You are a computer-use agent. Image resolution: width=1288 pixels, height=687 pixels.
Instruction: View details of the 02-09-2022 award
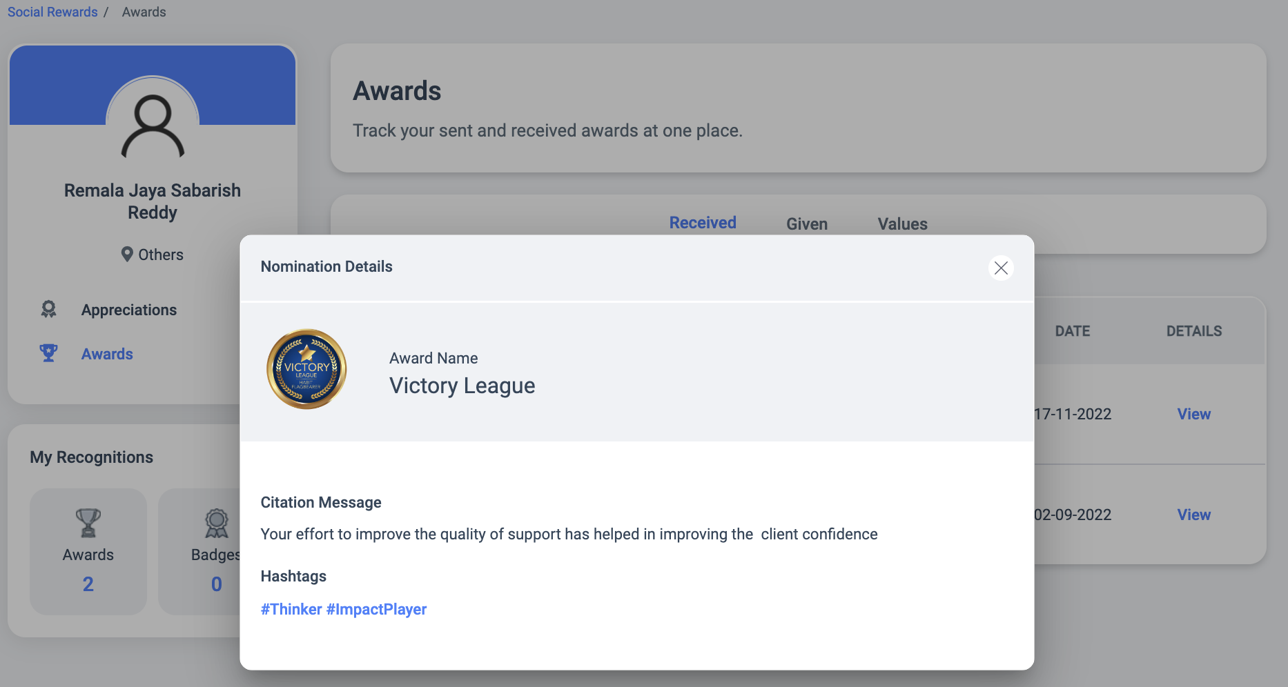1193,515
